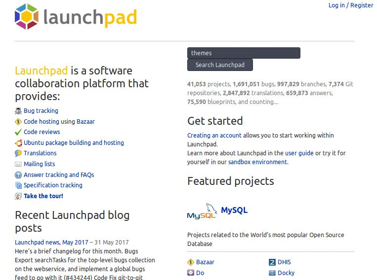Click the Specification tracking blueprint icon
377x280 pixels.
pyautogui.click(x=18, y=185)
